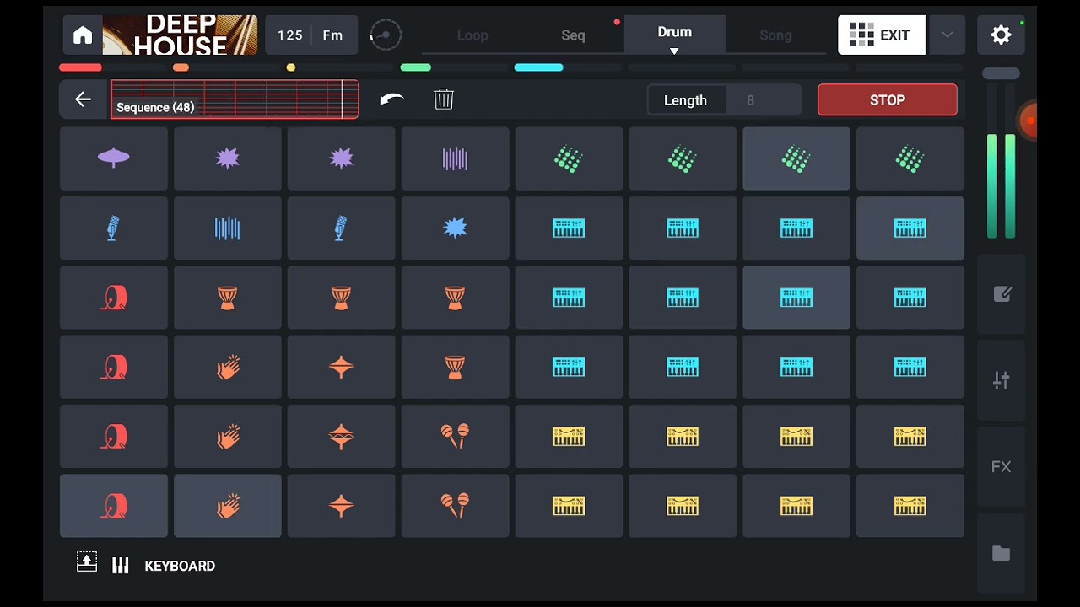Trigger the purple vertical bars pad
1080x607 pixels.
tap(455, 158)
